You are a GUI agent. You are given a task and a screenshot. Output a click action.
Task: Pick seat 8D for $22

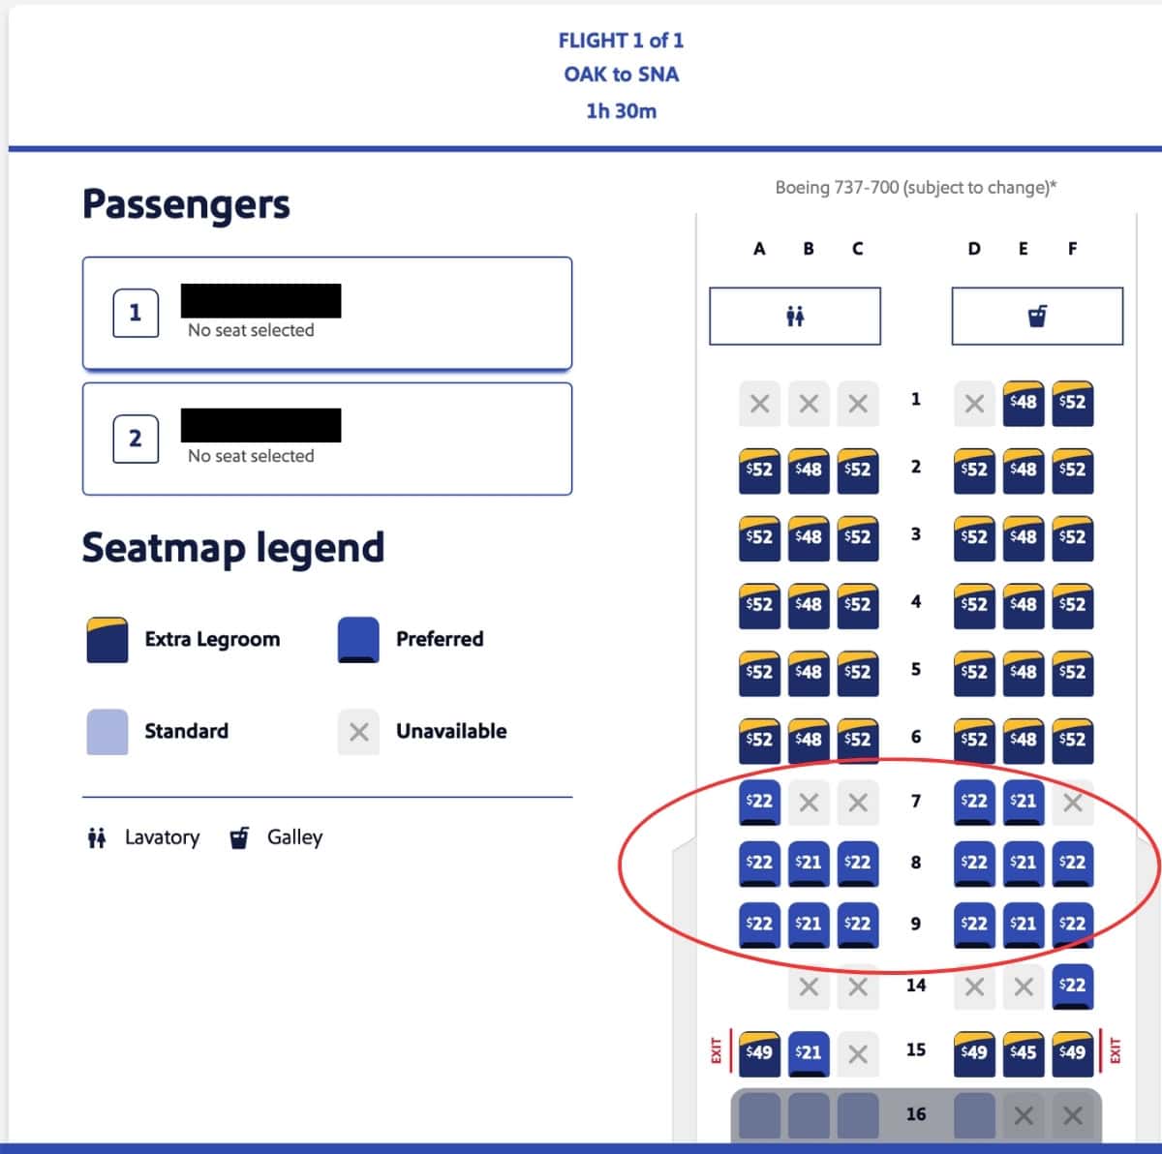coord(974,863)
